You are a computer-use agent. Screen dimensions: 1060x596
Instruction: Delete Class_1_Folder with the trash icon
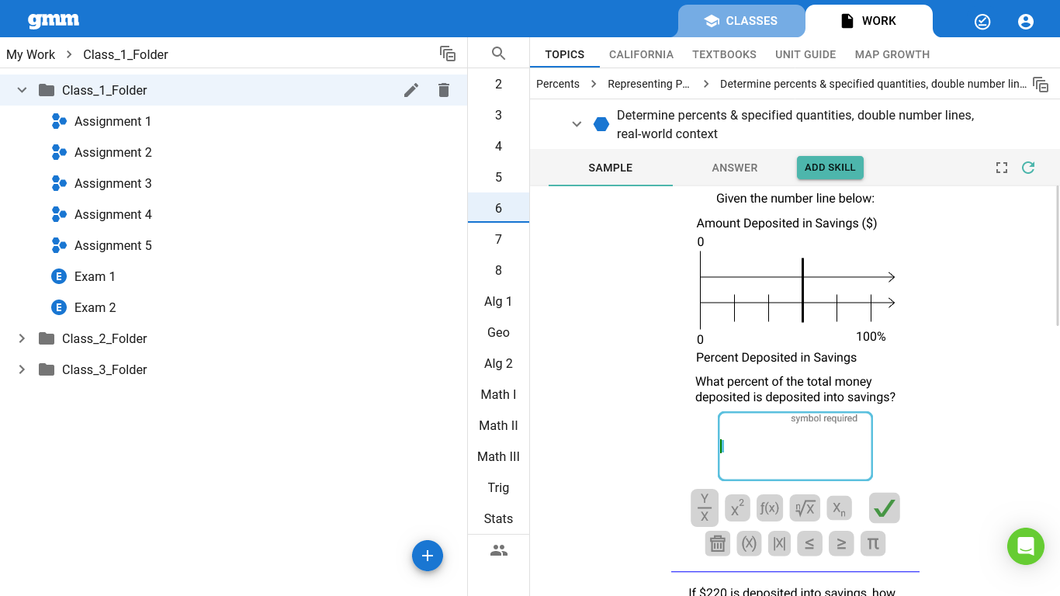click(444, 90)
